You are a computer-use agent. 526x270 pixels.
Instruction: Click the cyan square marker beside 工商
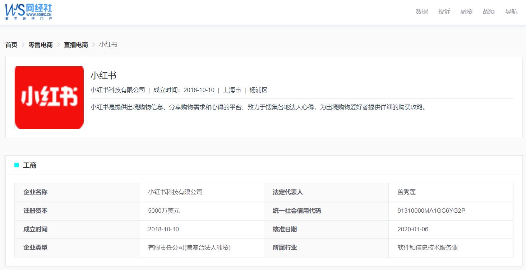point(15,165)
